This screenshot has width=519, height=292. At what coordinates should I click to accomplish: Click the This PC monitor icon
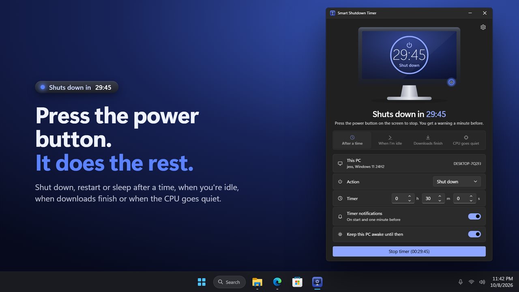pos(340,163)
